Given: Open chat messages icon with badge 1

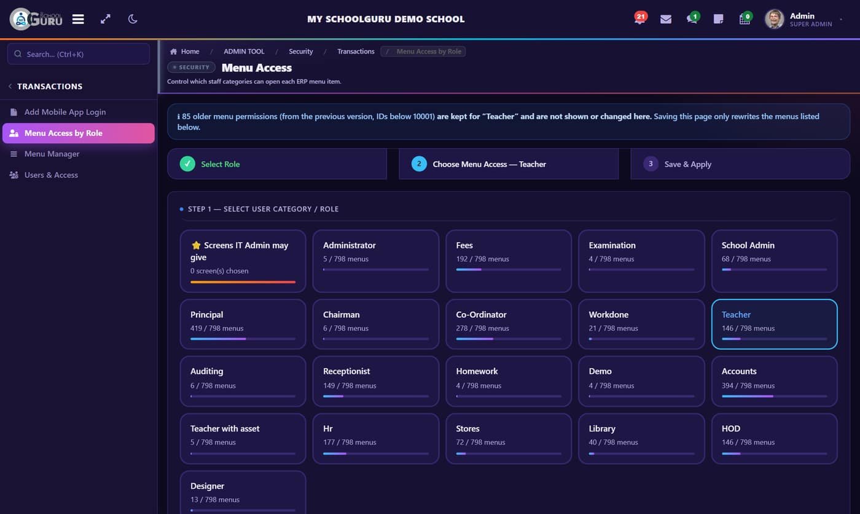Looking at the screenshot, I should point(692,18).
